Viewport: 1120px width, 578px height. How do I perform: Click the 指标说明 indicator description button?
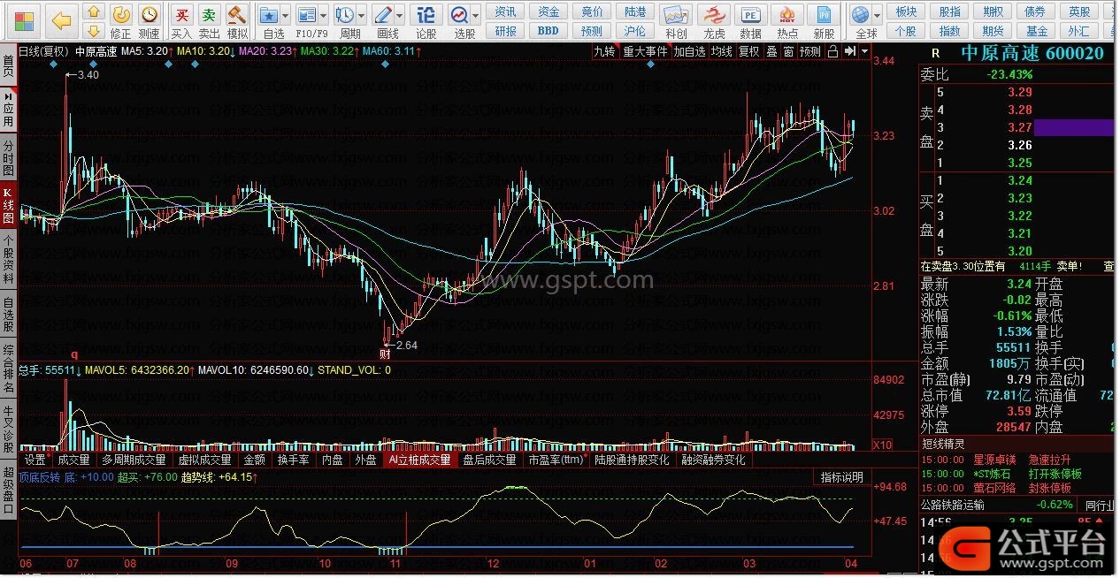point(841,477)
